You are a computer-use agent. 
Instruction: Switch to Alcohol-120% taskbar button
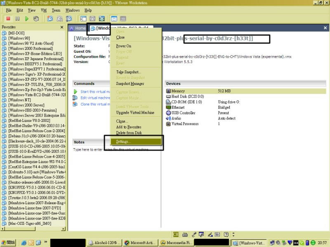[x=105, y=243]
